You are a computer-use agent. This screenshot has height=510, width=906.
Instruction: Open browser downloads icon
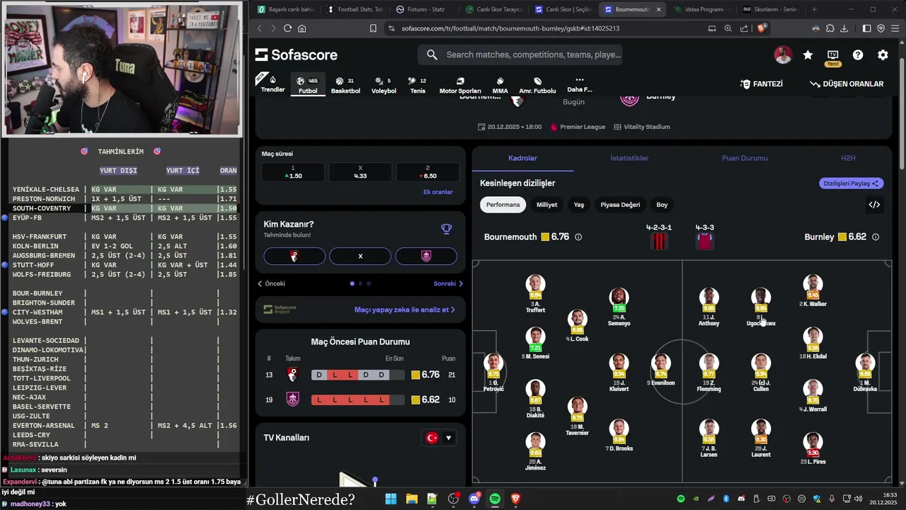tap(844, 28)
